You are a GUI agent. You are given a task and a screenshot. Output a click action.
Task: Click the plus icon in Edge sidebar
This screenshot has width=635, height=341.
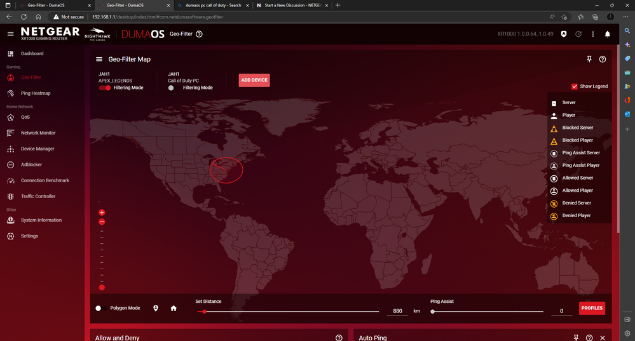click(x=627, y=129)
